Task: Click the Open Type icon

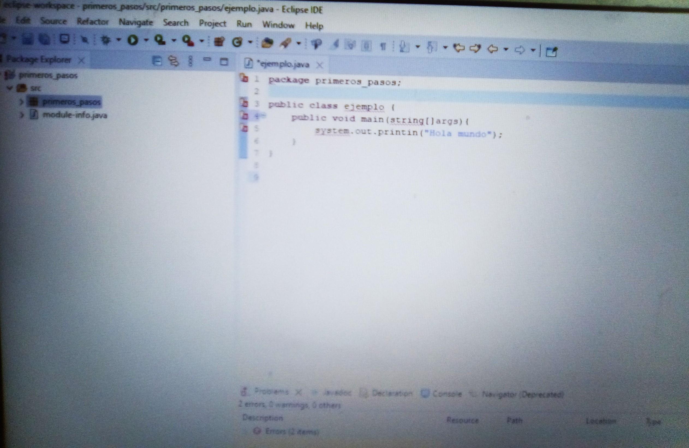Action: click(267, 43)
